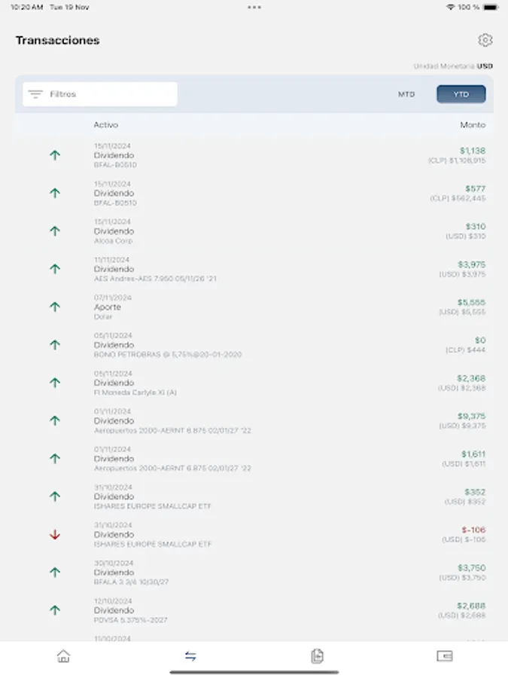Viewport: 508px width, 678px height.
Task: Click the filter icon inside the Filtros field
Action: click(34, 93)
